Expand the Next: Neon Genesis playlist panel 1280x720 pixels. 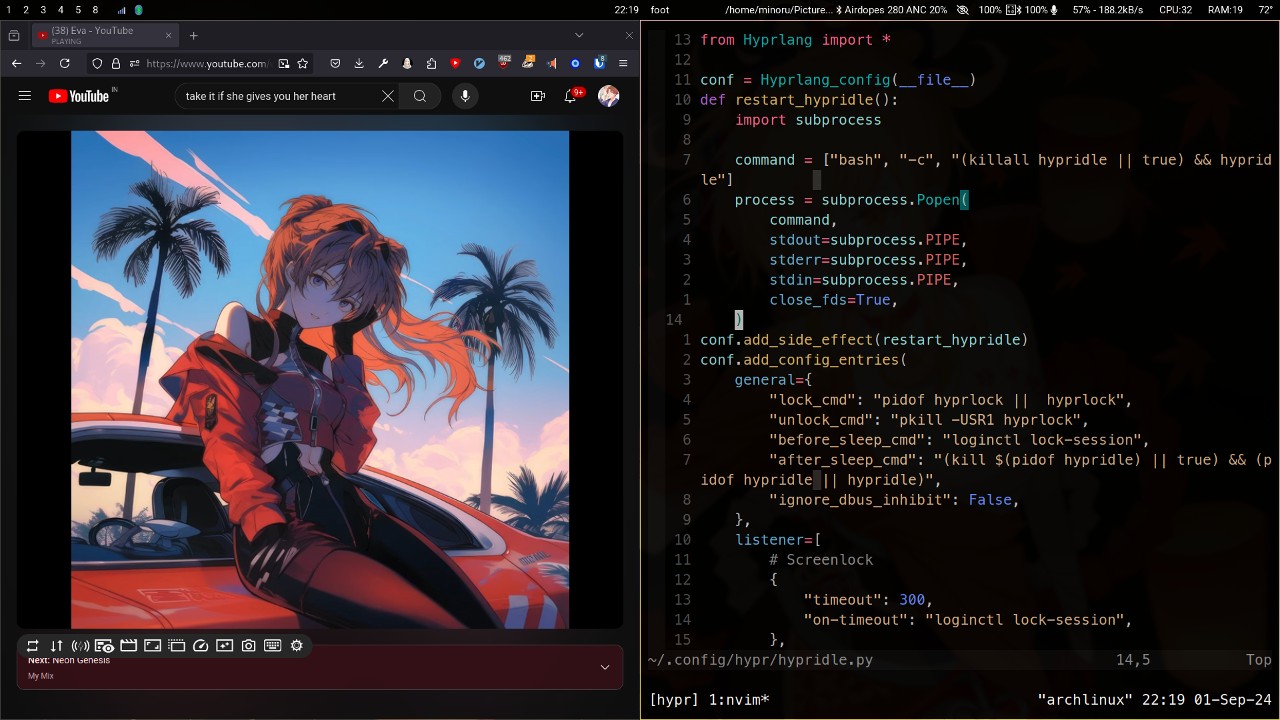point(605,667)
